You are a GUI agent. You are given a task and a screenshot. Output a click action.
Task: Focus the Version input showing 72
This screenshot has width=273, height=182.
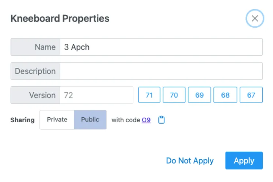pyautogui.click(x=97, y=95)
